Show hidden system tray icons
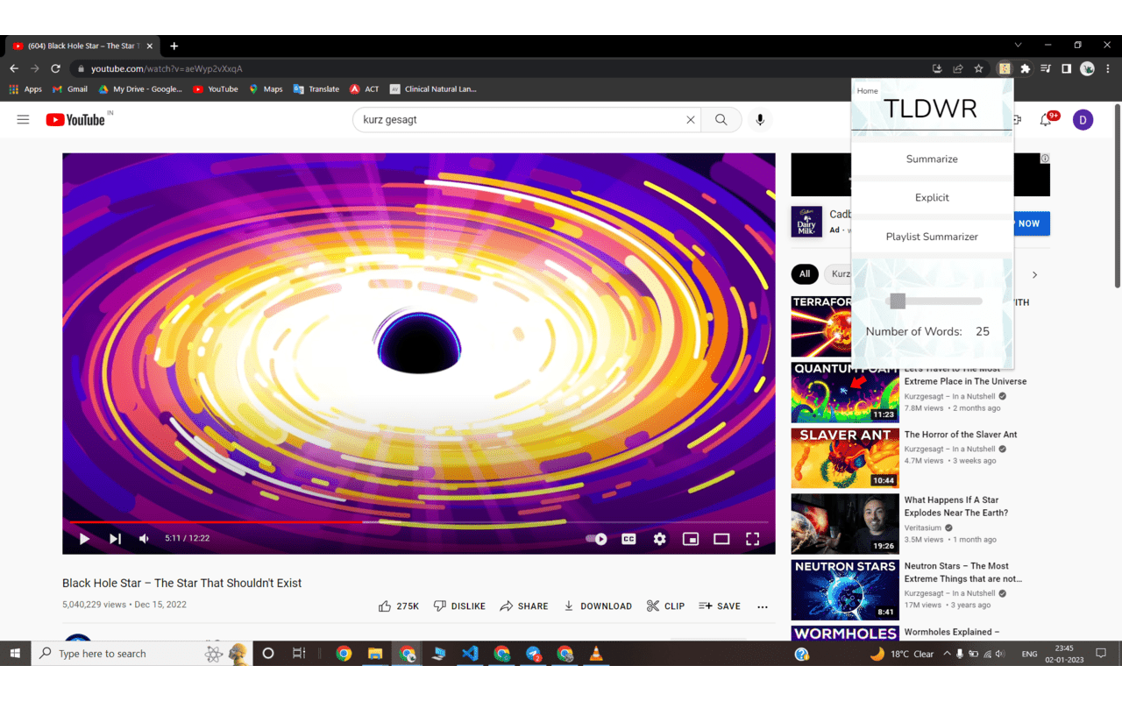Image resolution: width=1122 pixels, height=701 pixels. [x=946, y=654]
